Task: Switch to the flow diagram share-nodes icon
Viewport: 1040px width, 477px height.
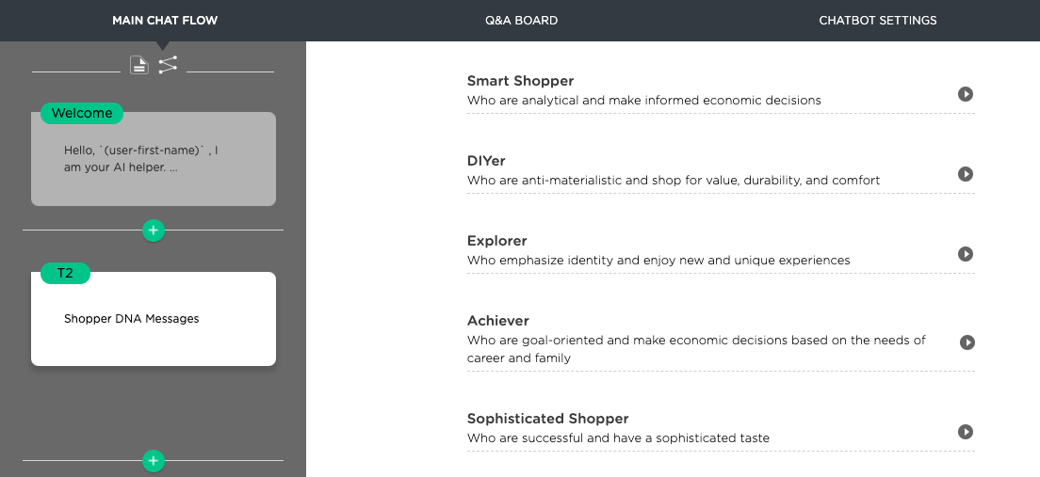Action: [x=168, y=65]
